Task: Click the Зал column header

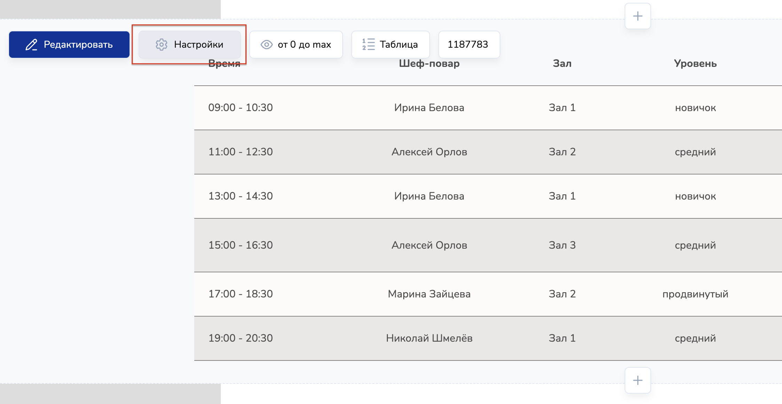Action: click(x=562, y=63)
